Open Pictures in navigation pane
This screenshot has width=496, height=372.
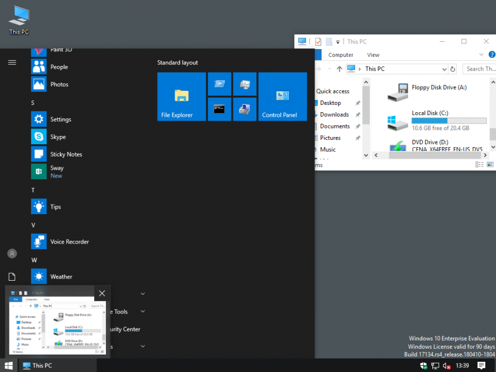[330, 138]
